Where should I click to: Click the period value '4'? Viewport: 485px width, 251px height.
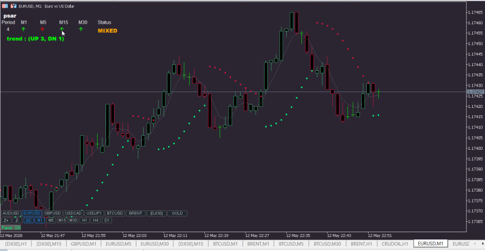(x=8, y=29)
